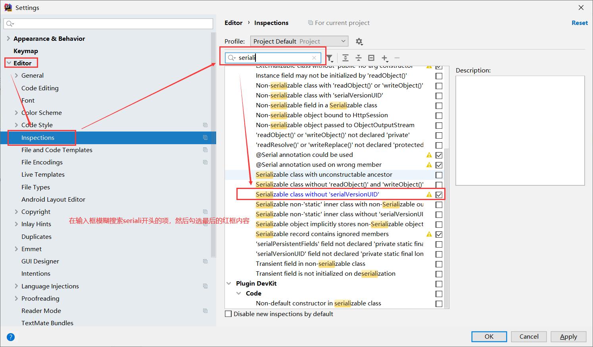Screen dimensions: 593x347
Task: Check the Plugin DevKit group checkbox
Action: [x=439, y=284]
